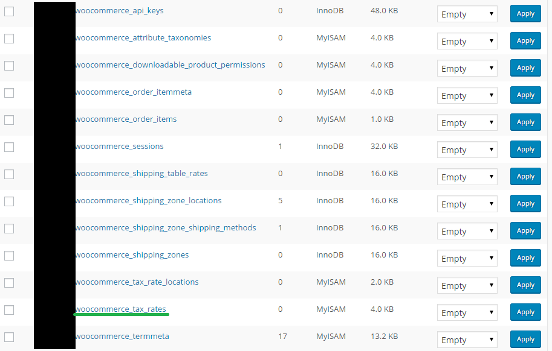Tick the woocommerce_termmeta row checkbox
The width and height of the screenshot is (552, 351).
tap(9, 337)
